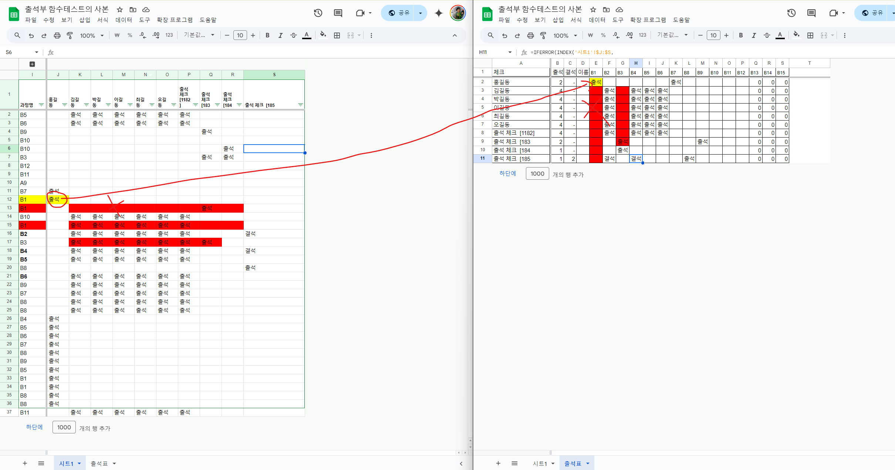Open version history in left window

318,13
